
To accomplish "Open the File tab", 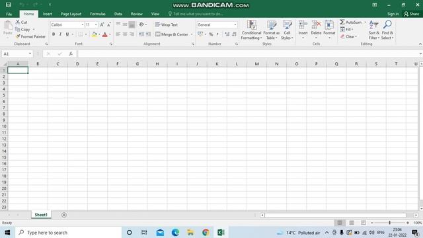I will pos(9,14).
